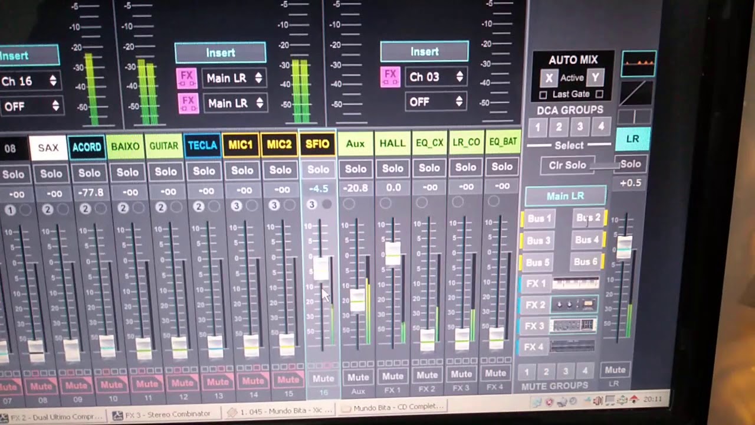Select the BAIXO channel name strip
Screen dimensions: 755x425
point(125,146)
